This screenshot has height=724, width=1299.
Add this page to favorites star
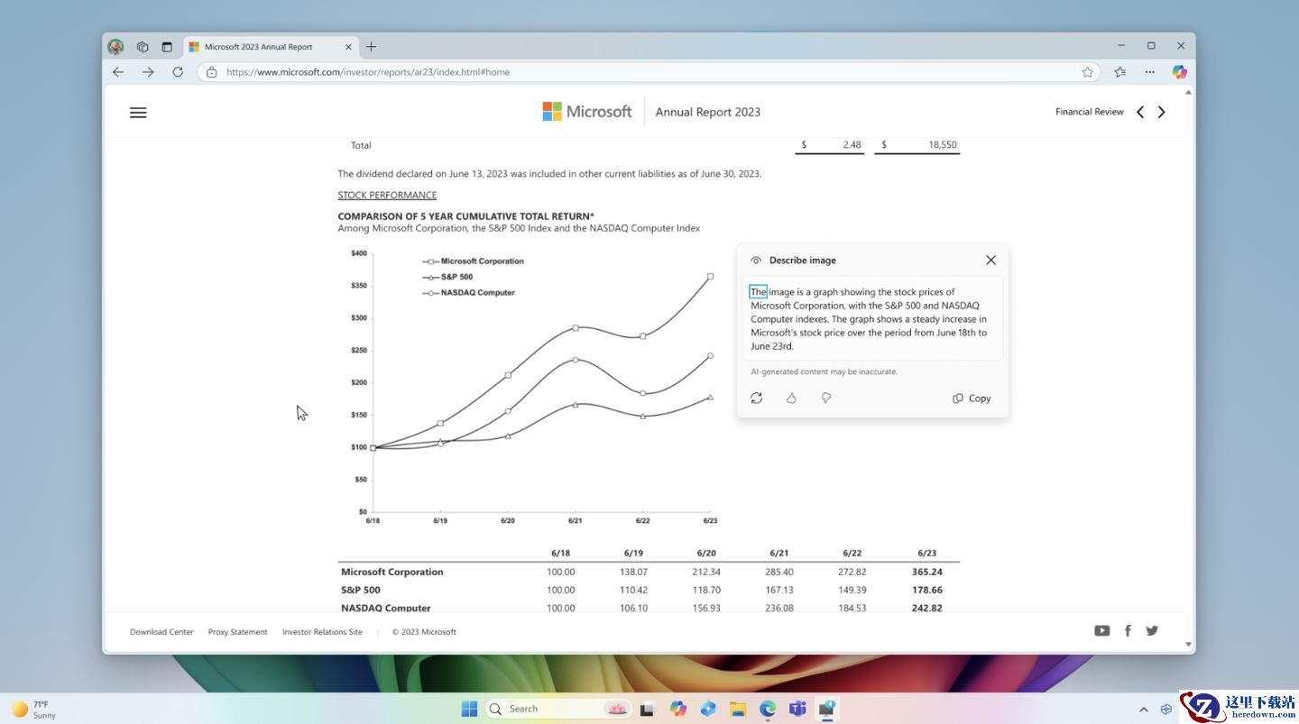tap(1088, 72)
